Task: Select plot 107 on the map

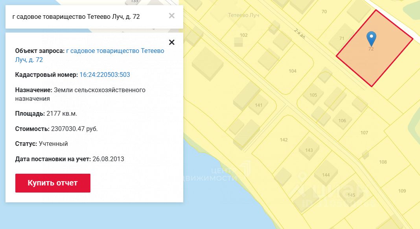Action: point(364,133)
